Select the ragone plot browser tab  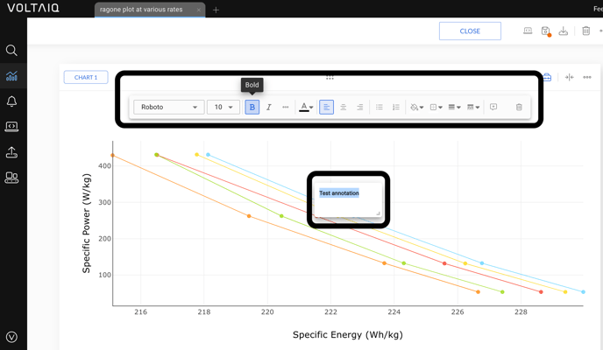click(145, 10)
